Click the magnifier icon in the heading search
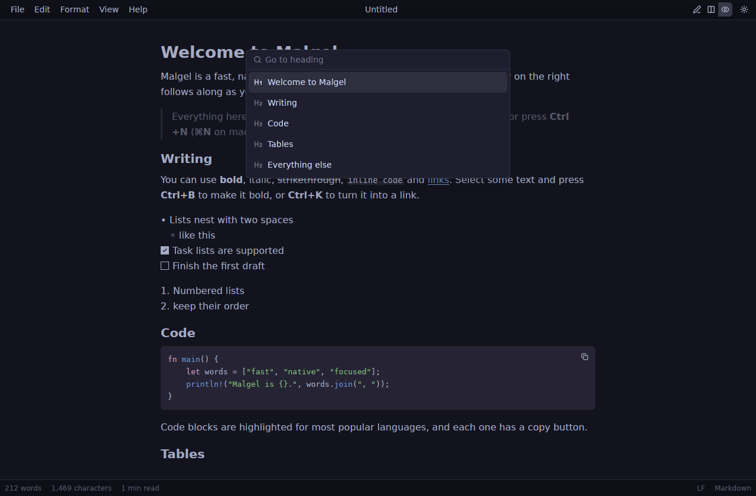 point(258,60)
